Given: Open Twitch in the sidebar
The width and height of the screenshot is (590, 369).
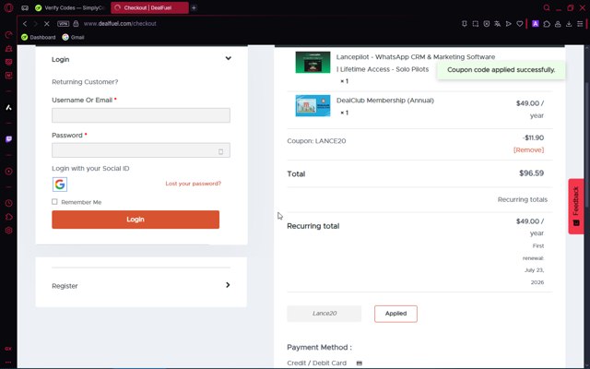Looking at the screenshot, I should pyautogui.click(x=8, y=139).
